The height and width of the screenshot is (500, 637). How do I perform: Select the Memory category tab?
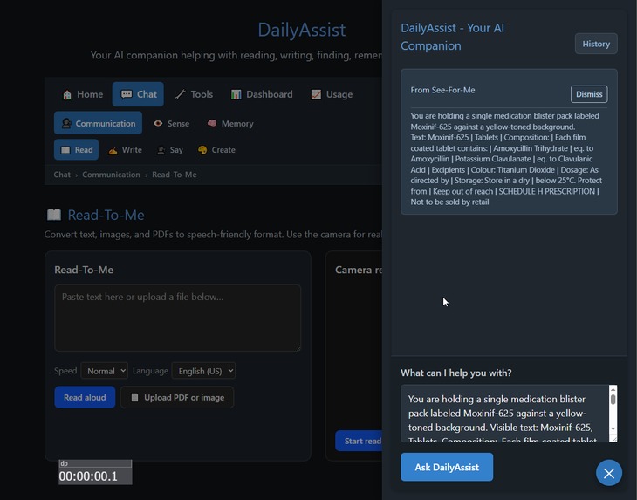[x=230, y=124]
